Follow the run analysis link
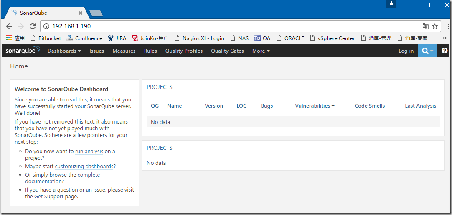This screenshot has width=452, height=215. (x=89, y=151)
